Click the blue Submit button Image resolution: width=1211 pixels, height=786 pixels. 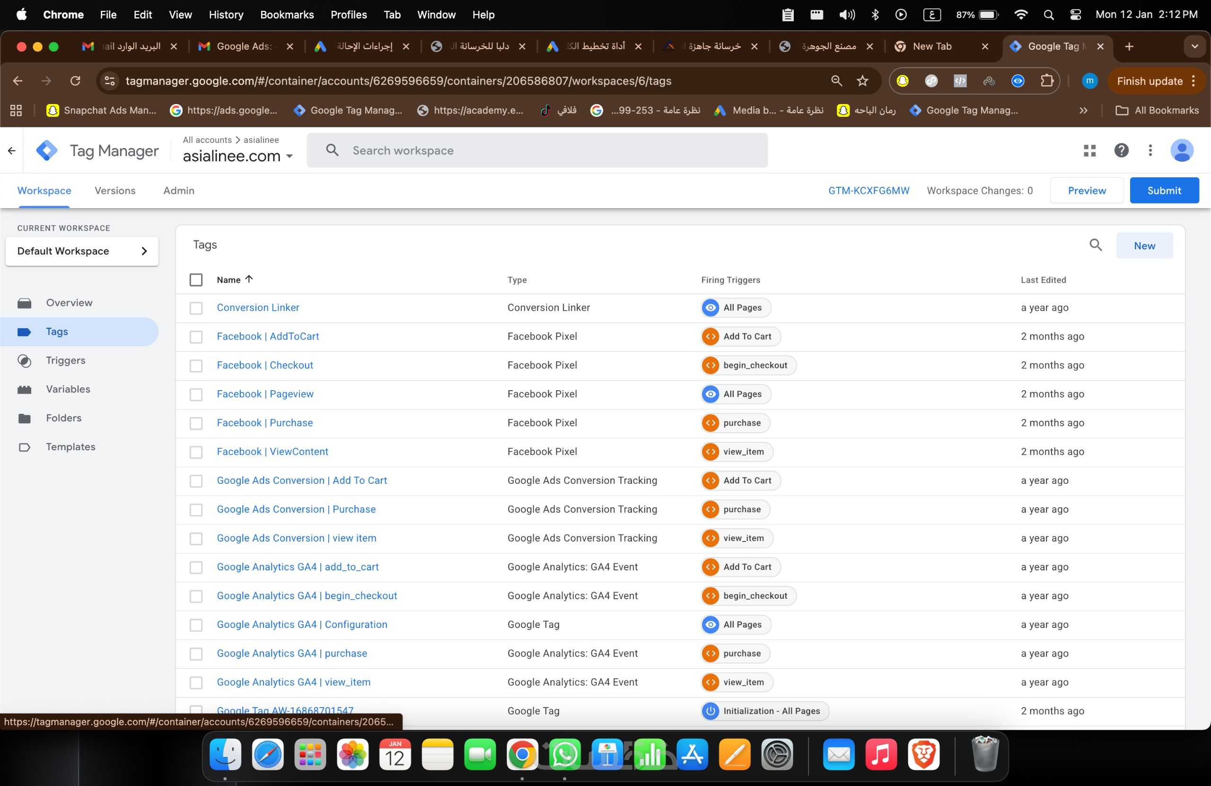click(1164, 190)
